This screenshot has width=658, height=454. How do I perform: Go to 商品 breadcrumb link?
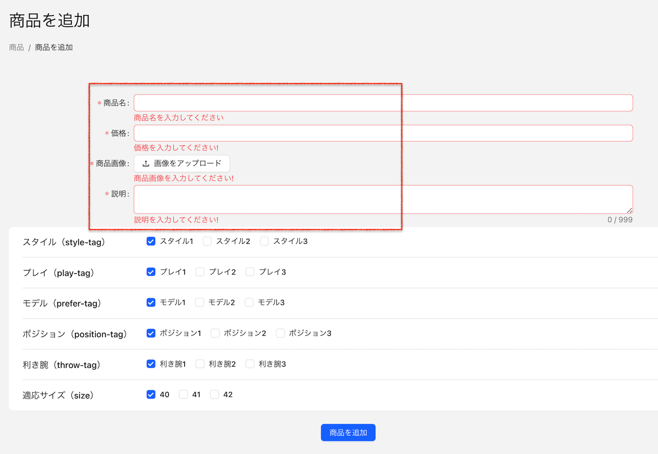[16, 48]
